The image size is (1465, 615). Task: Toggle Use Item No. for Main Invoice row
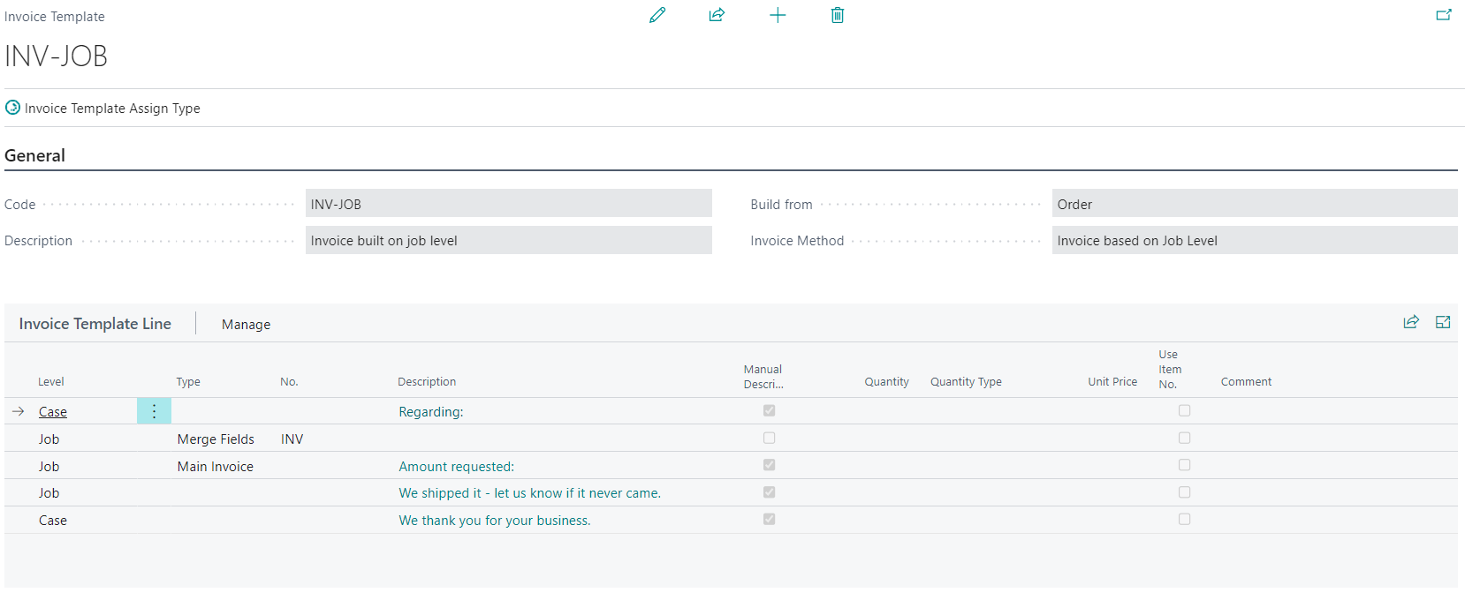coord(1184,465)
